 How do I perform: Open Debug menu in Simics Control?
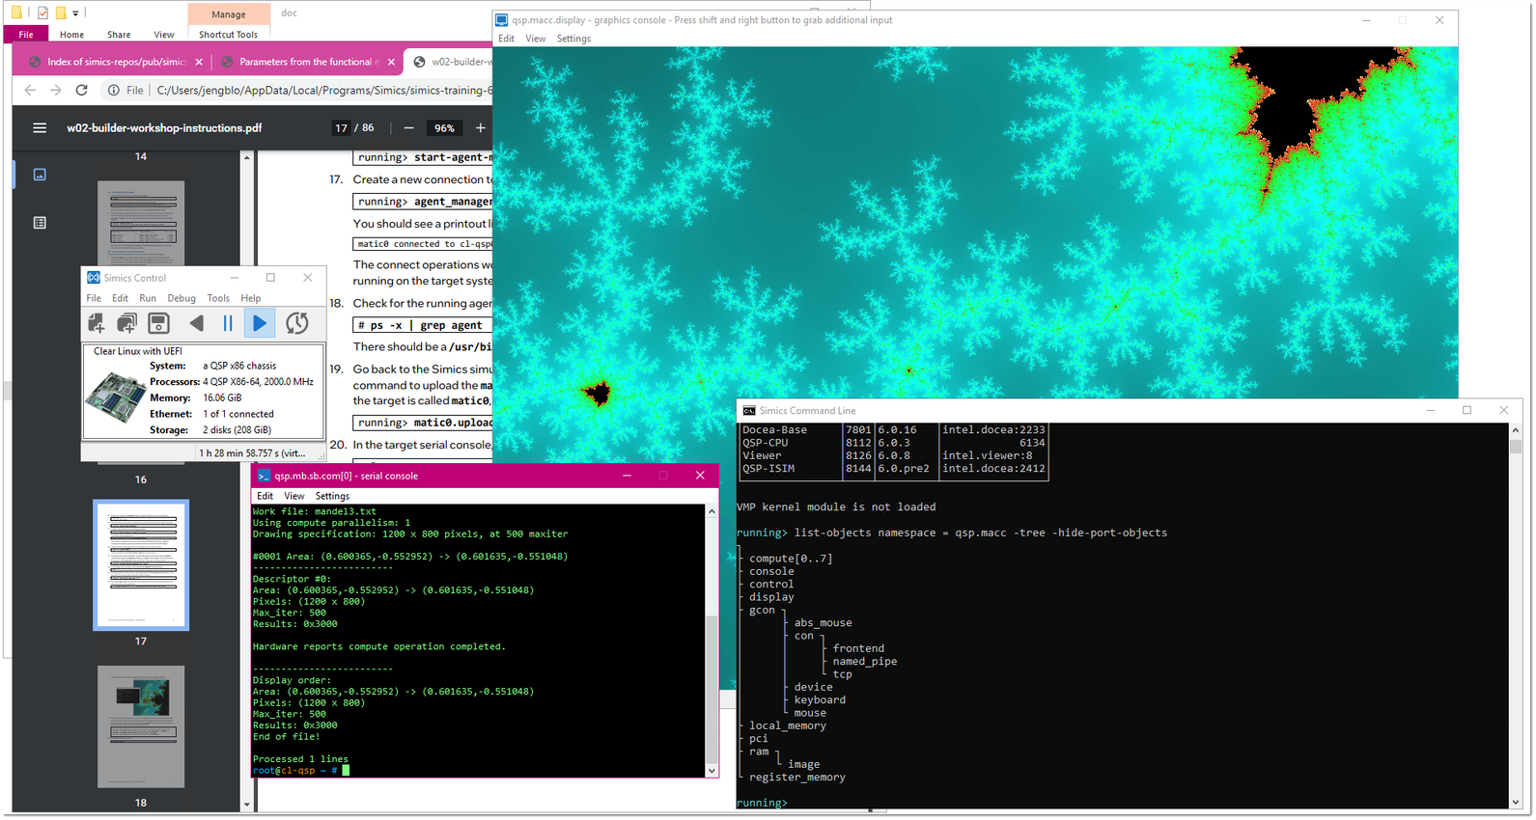point(182,299)
